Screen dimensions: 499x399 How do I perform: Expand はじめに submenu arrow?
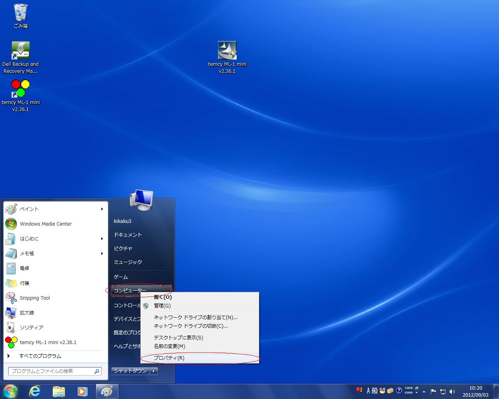pyautogui.click(x=102, y=238)
